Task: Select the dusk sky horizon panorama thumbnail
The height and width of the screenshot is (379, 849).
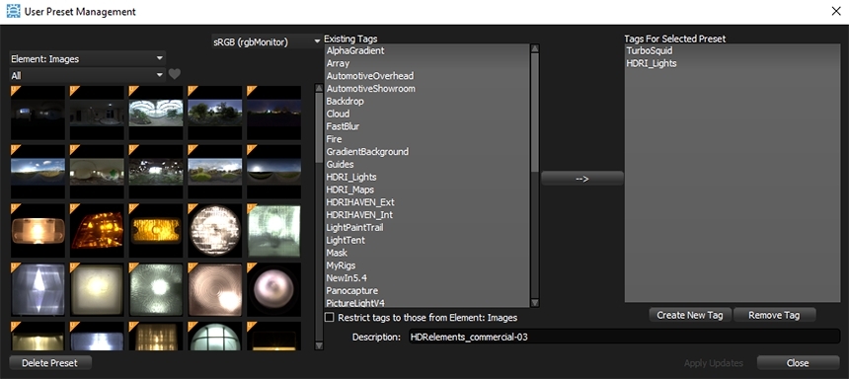Action: 274,172
